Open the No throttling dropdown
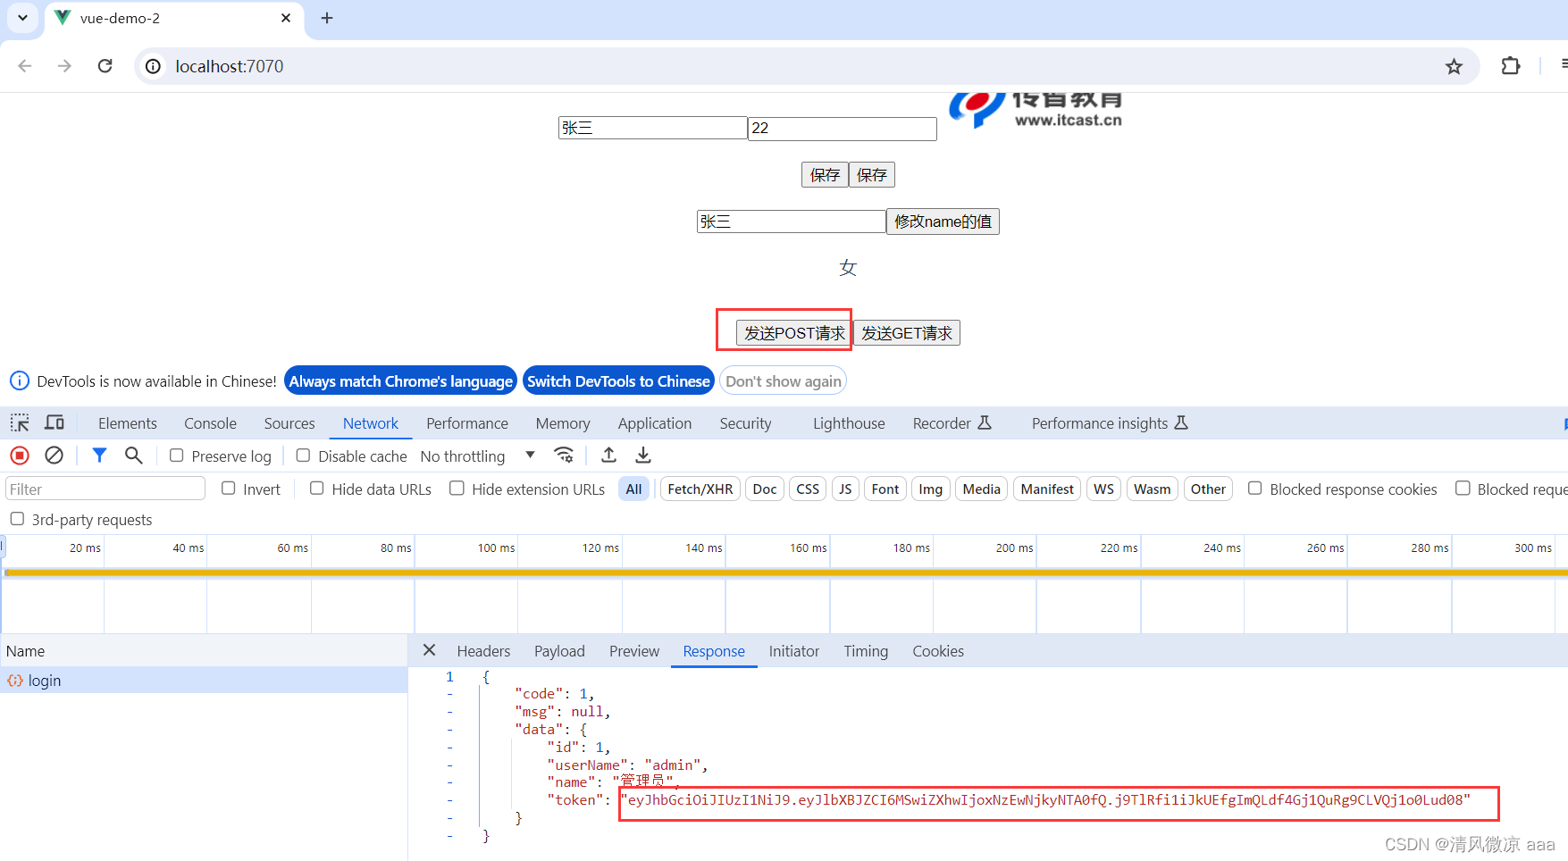 478,456
